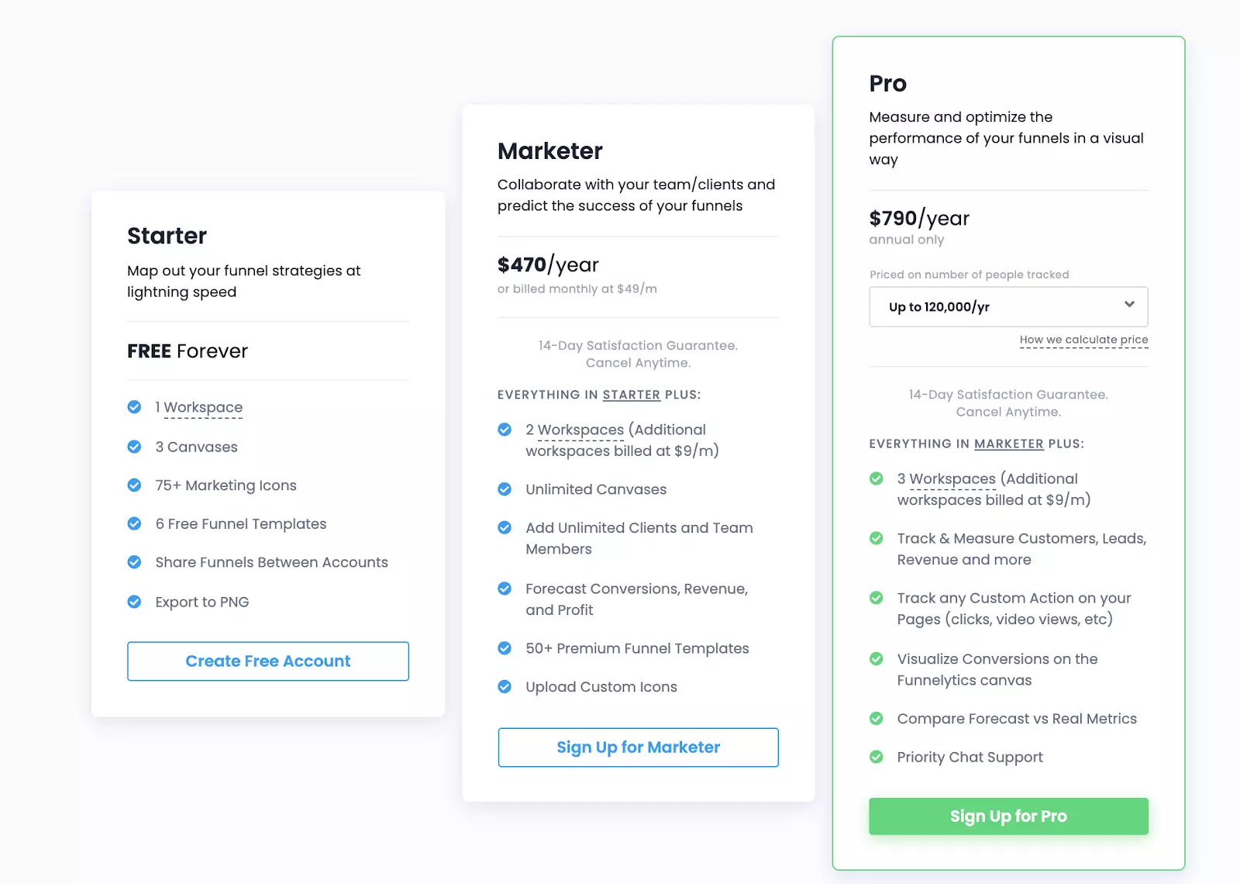1240x884 pixels.
Task: Click the green check next to "Compare Forecast vs Real Metrics"
Action: tap(877, 718)
